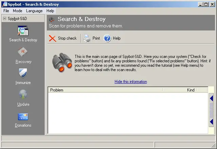Open the File menu
Viewport: 217px width, 149px height.
pos(6,11)
